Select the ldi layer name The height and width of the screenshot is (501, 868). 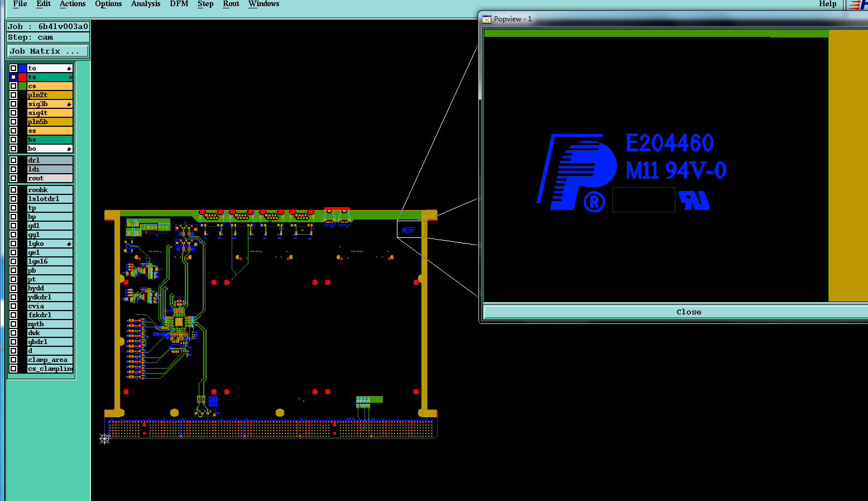point(50,169)
